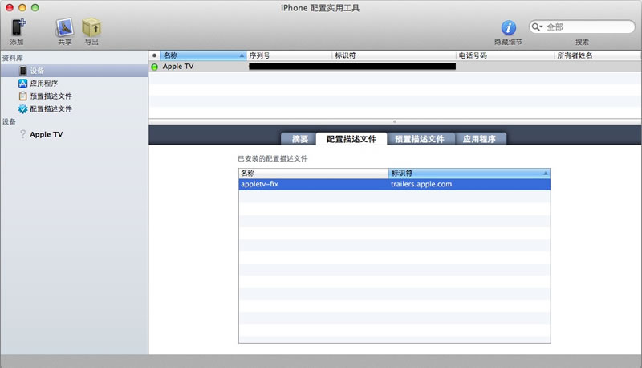642x368 pixels.
Task: Switch to the 预置描述文件 tab
Action: pos(420,138)
